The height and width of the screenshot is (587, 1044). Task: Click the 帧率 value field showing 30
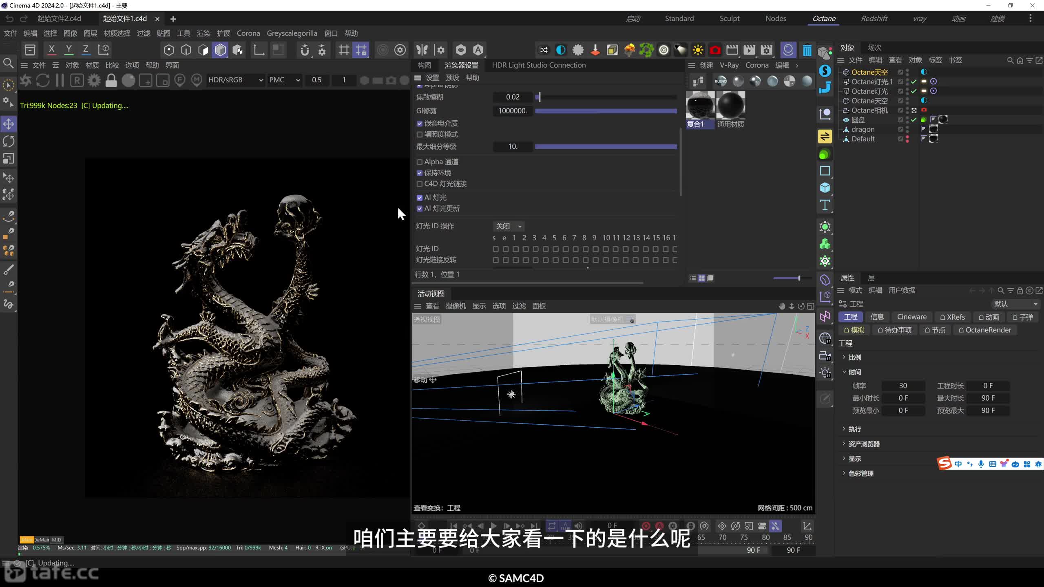pyautogui.click(x=903, y=386)
